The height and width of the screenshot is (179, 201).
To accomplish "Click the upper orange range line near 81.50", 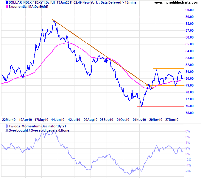I will click(167, 68).
